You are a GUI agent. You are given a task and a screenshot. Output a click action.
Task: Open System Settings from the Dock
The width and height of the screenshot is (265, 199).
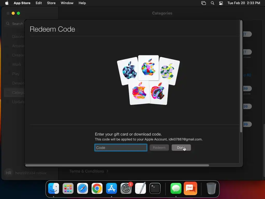[126, 188]
